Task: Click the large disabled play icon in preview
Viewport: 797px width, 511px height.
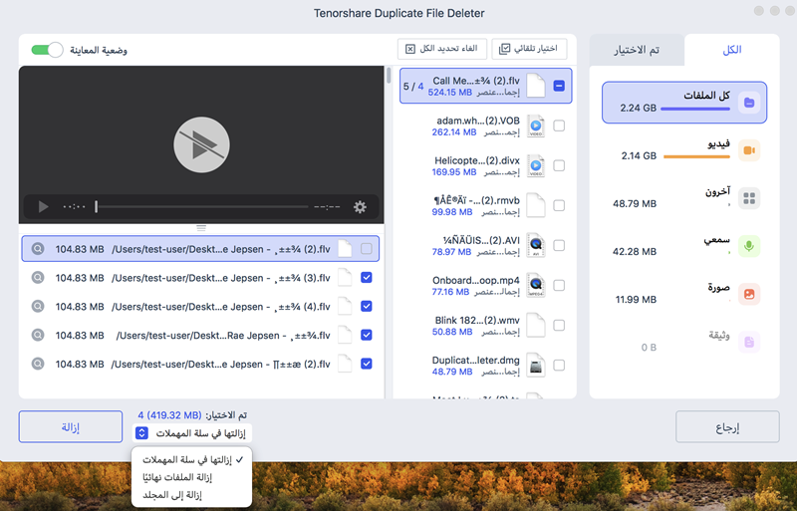Action: click(201, 144)
